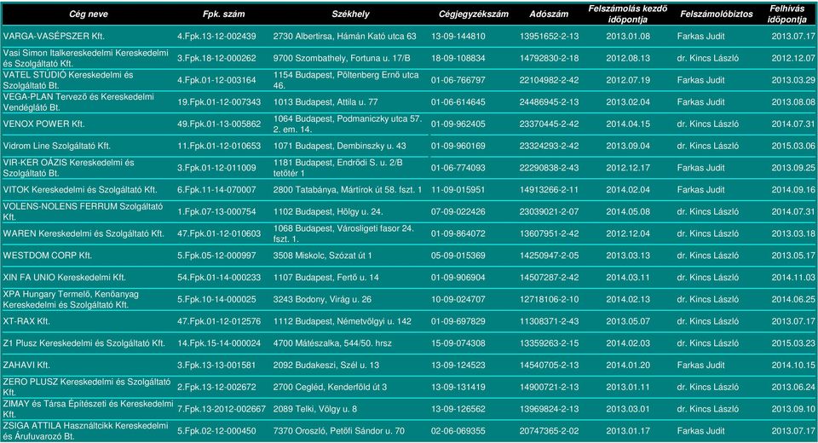Click registry number '01-06-766797'
818x443 pixels.
click(x=458, y=80)
